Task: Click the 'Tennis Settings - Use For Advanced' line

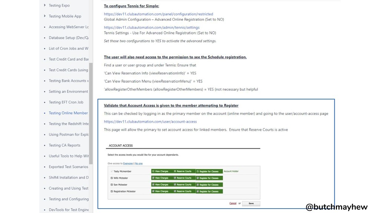Action: coord(160,33)
